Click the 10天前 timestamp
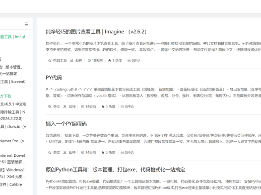The height and width of the screenshot is (195, 261). (97, 60)
